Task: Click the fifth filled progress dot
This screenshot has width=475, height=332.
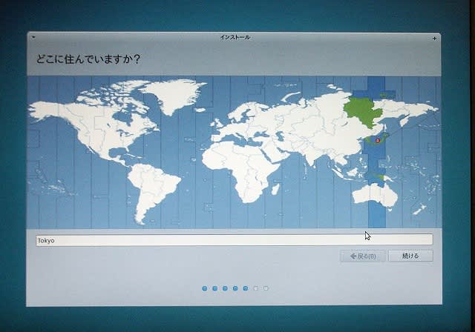Action: tap(246, 288)
